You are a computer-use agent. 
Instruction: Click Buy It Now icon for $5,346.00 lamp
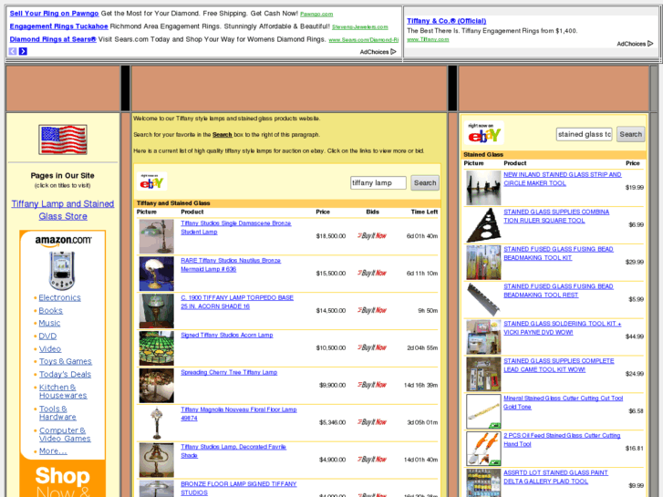coord(372,421)
